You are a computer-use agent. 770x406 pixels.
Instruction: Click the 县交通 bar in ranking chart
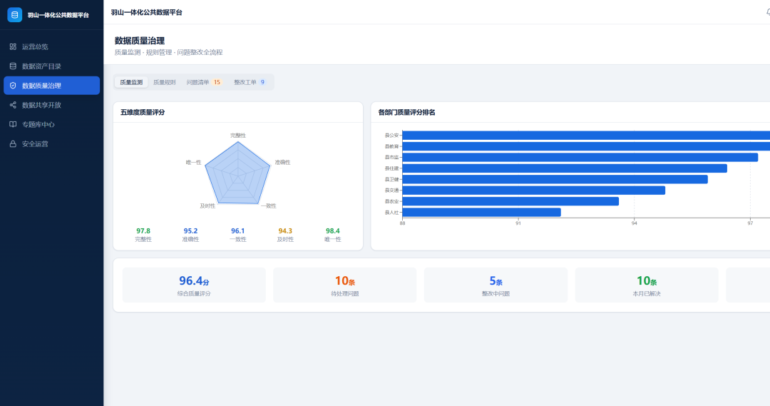534,191
